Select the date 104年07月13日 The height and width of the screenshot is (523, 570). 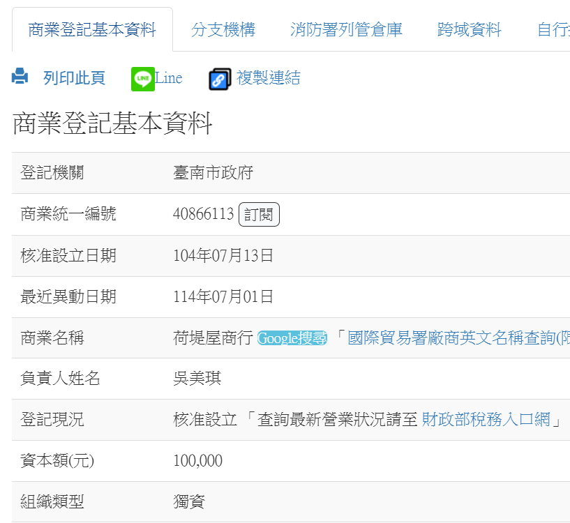click(x=223, y=255)
